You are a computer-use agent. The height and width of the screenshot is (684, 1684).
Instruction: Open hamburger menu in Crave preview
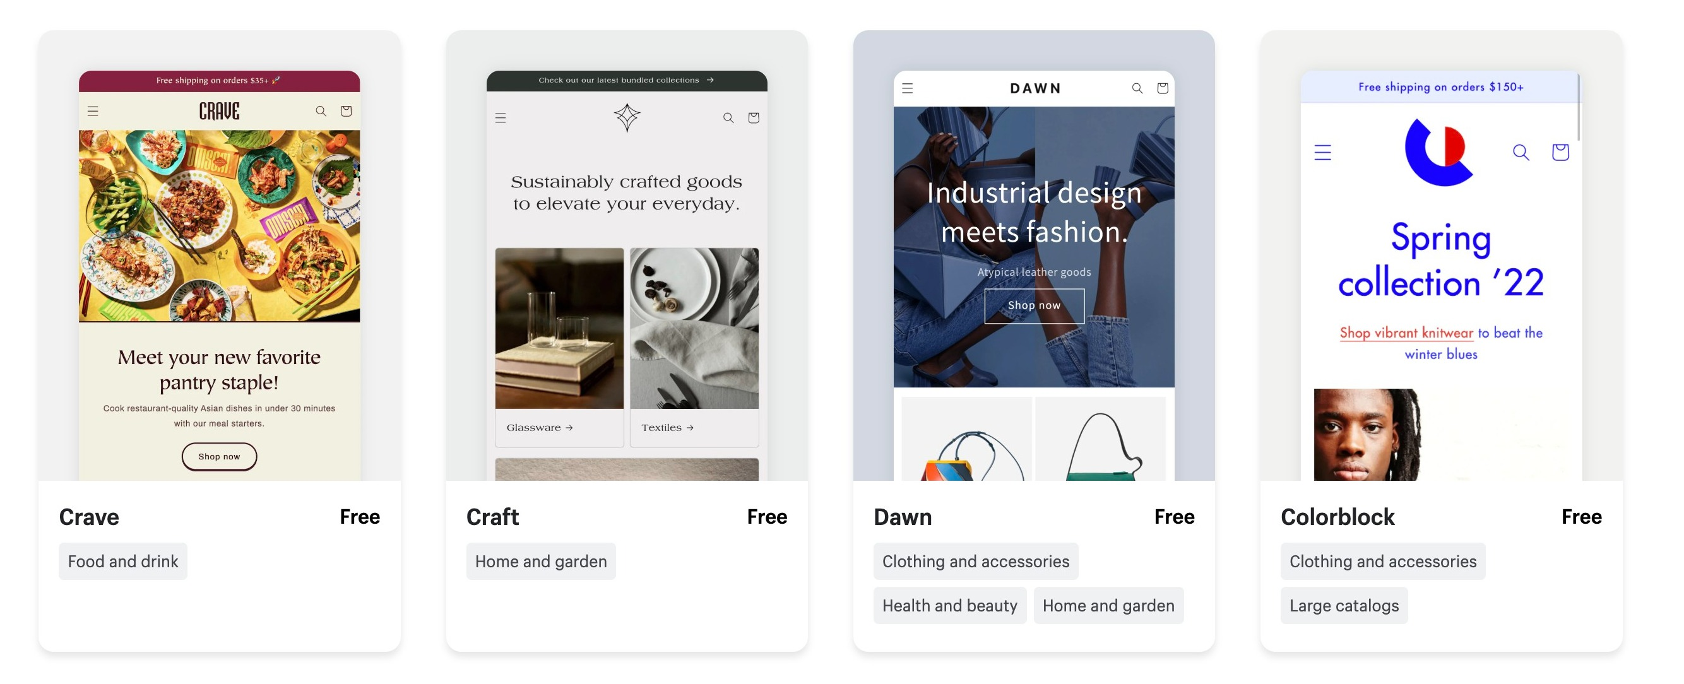93,111
